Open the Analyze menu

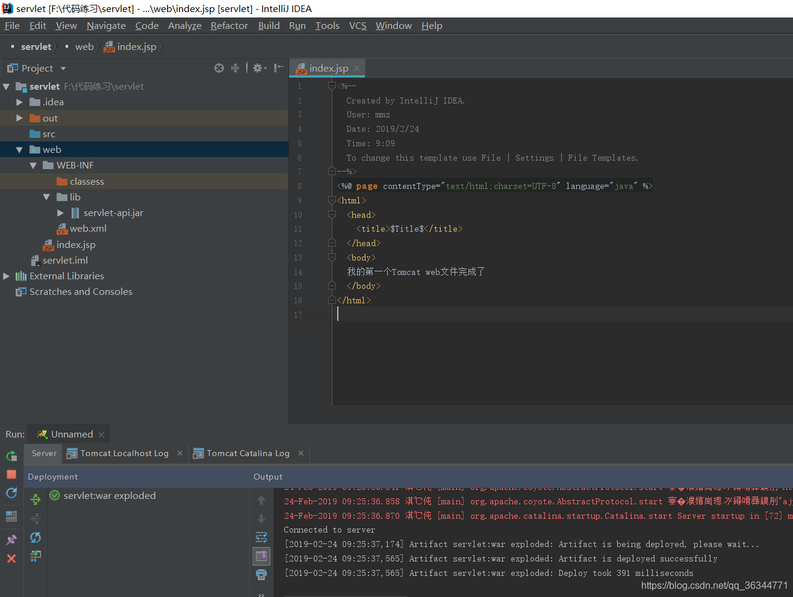point(185,25)
